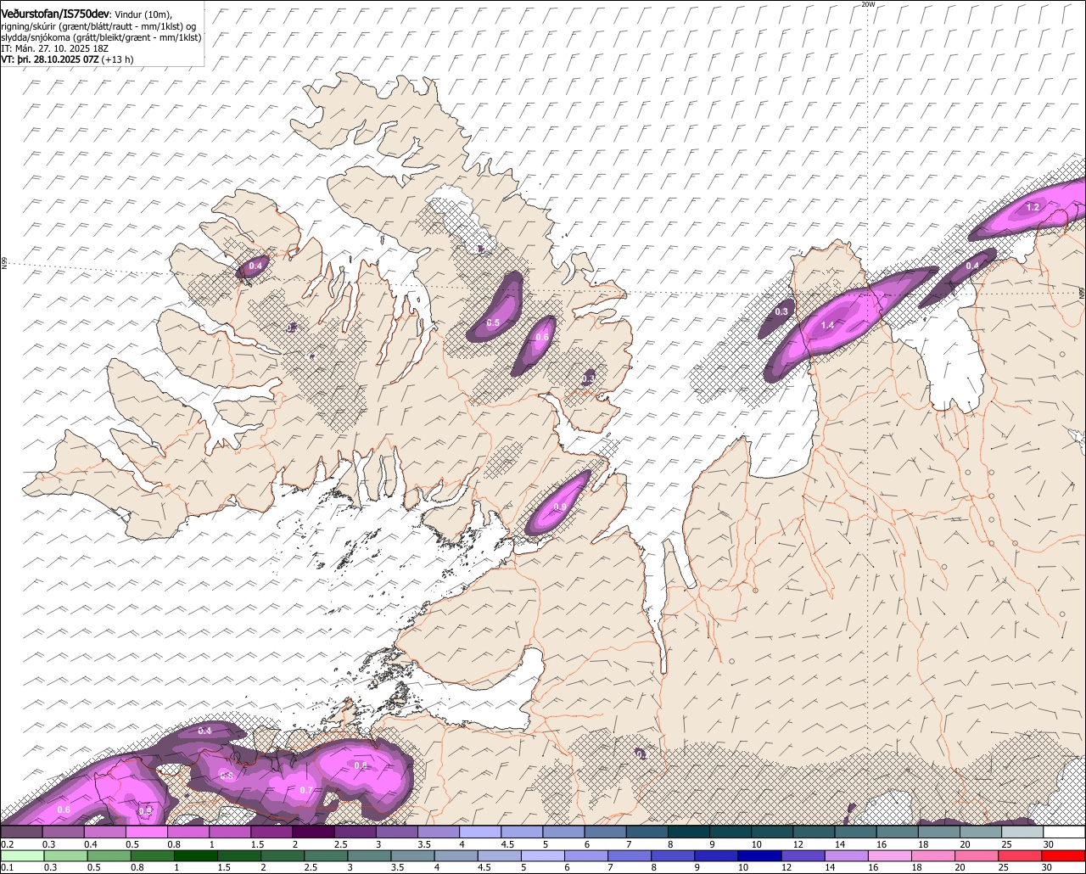This screenshot has height=874, width=1086.
Task: Click the 0.4 label beside the 1.2 band
Action: (x=972, y=266)
